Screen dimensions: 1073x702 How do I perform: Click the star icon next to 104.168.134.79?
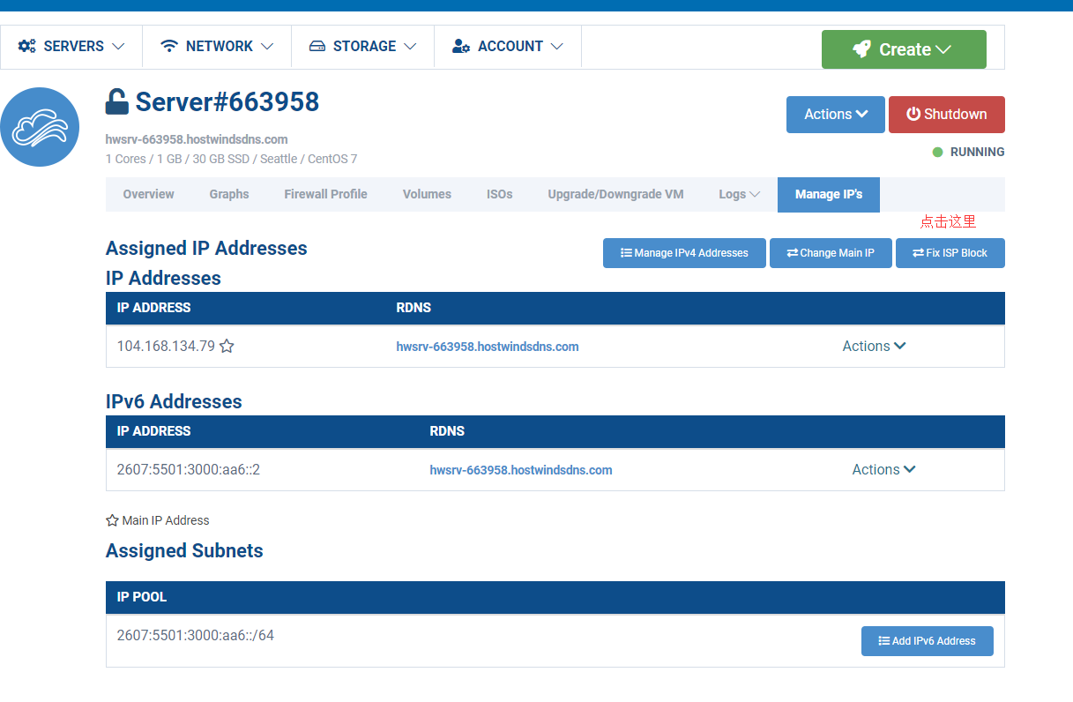click(227, 347)
